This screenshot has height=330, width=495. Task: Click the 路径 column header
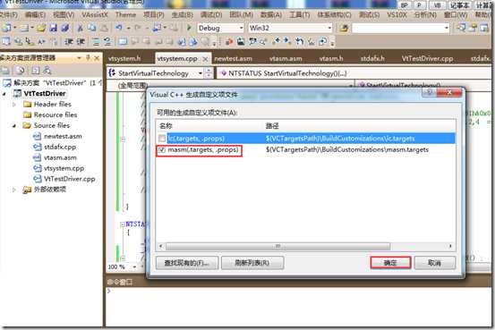point(272,126)
